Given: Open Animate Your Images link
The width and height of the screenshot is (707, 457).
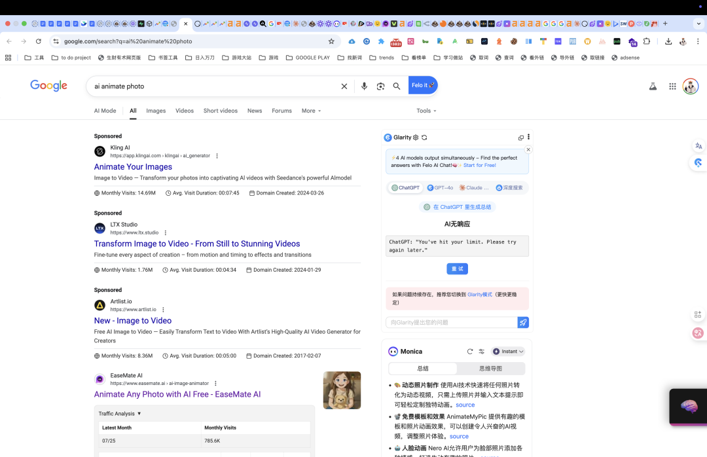Looking at the screenshot, I should (133, 167).
